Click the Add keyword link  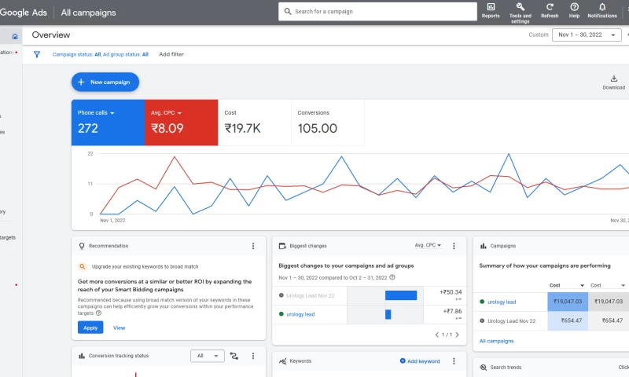420,361
